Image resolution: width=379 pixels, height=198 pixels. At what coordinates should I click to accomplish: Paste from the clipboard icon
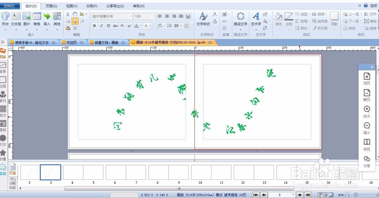[68, 28]
